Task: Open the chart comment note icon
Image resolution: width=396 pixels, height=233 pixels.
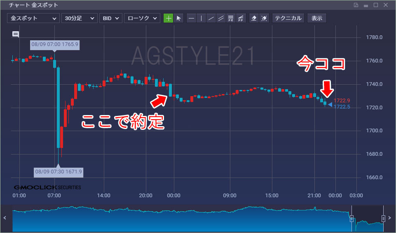Action: pyautogui.click(x=16, y=34)
